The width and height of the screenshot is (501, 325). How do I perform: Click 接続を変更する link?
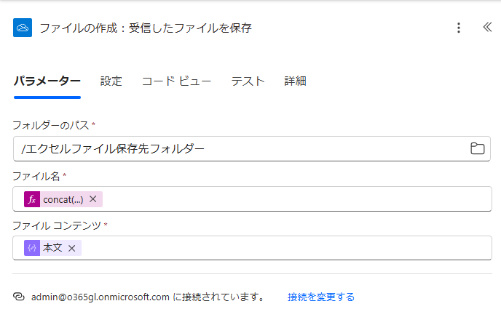[321, 297]
